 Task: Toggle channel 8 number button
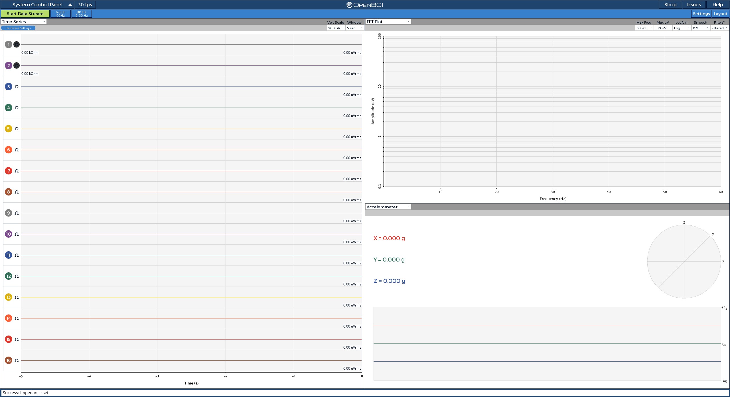point(9,192)
